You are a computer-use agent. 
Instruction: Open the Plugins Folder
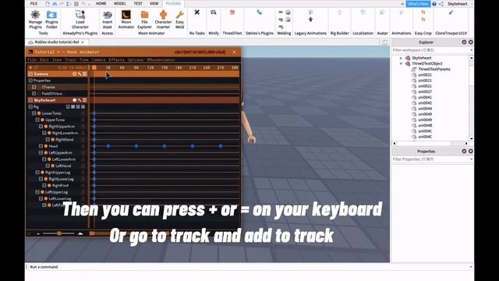pyautogui.click(x=51, y=20)
